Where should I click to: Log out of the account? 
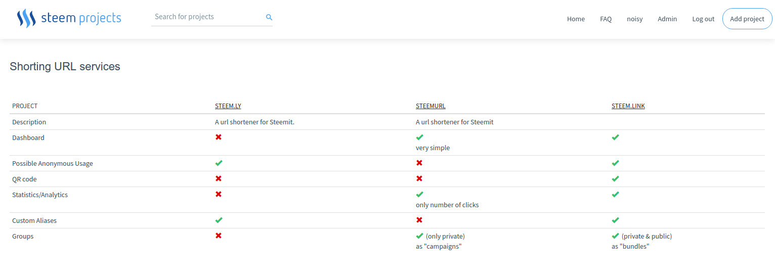click(x=703, y=19)
